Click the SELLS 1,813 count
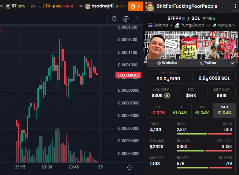The image size is (239, 175). (227, 129)
